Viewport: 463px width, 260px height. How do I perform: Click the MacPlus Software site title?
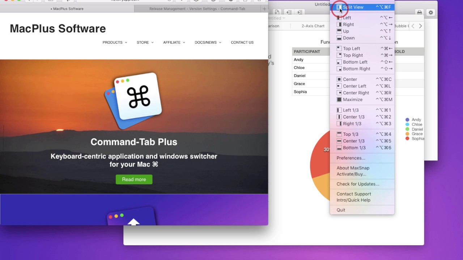coord(58,29)
